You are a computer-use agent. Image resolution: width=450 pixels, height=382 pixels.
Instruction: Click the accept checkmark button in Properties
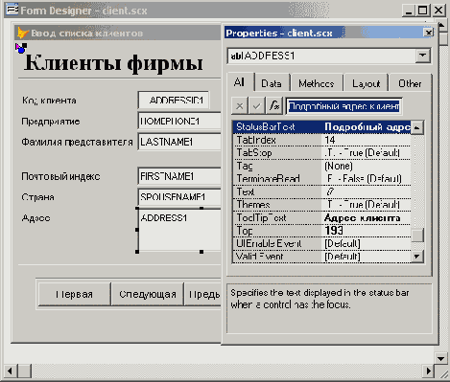tap(256, 105)
